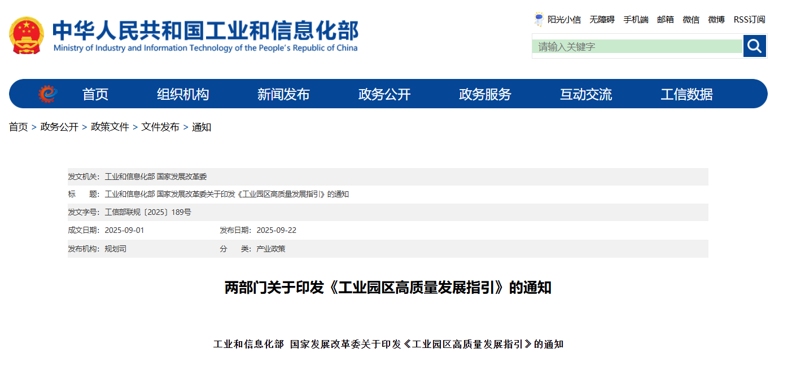Viewport: 805px width, 366px height.
Task: Select 政务公开 in the main navigation bar
Action: (x=384, y=94)
